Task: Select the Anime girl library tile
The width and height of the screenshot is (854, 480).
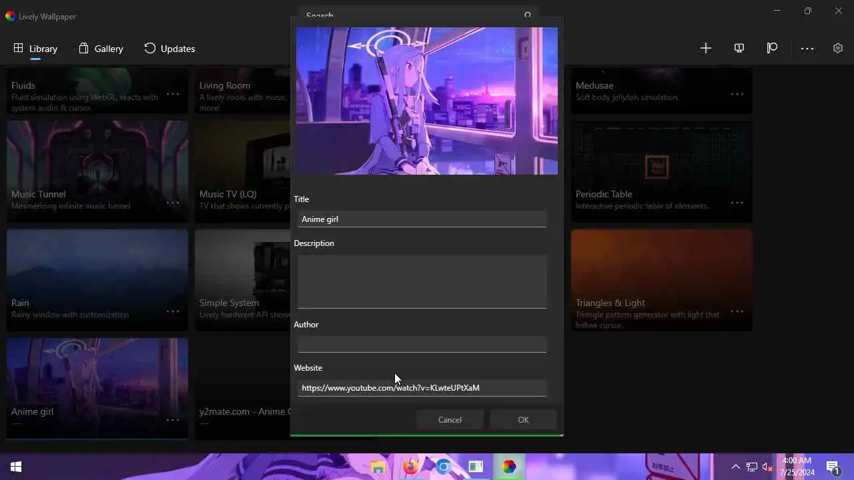Action: (97, 389)
